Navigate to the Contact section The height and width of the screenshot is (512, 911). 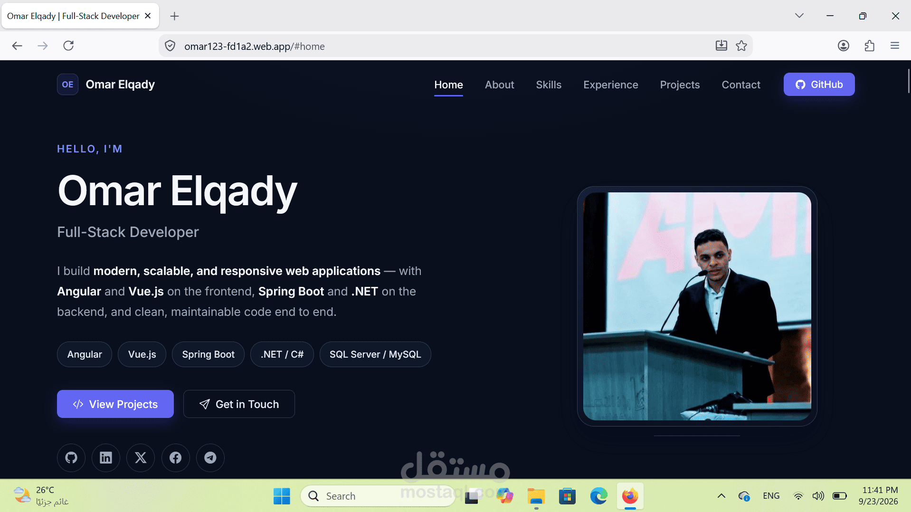(741, 85)
